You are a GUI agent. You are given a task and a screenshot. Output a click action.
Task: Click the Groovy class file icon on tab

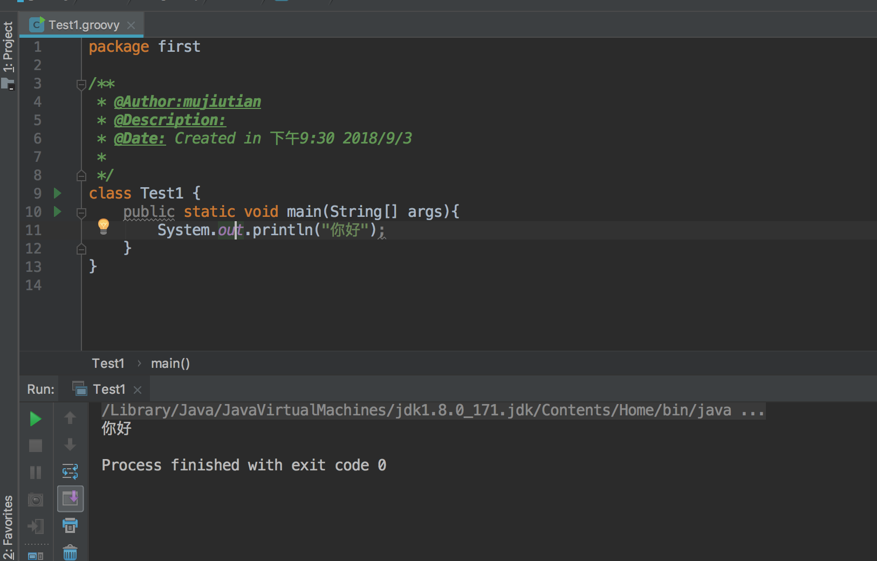[37, 24]
